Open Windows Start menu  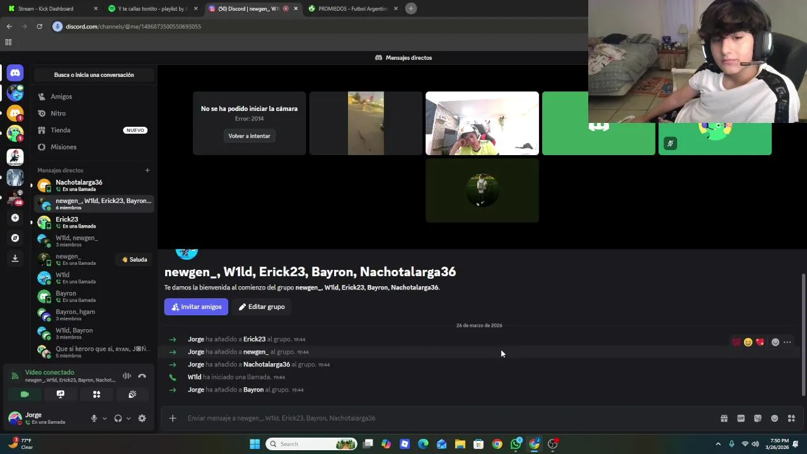pos(255,444)
